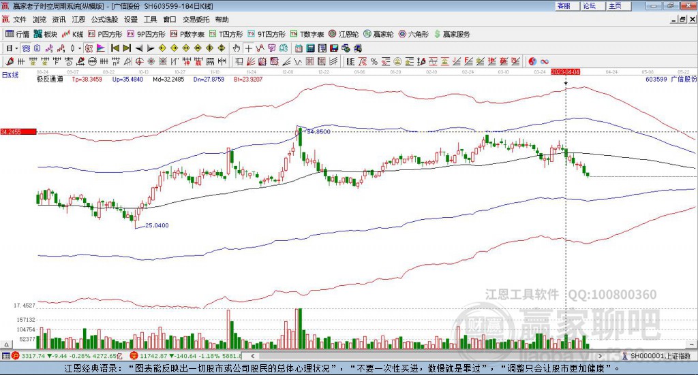Open the 资讯 menu
This screenshot has height=375, width=698.
pyautogui.click(x=59, y=20)
